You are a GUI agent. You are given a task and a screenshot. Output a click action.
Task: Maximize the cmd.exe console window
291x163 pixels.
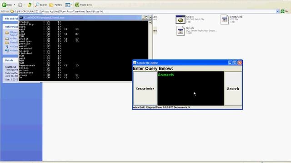[146, 18]
